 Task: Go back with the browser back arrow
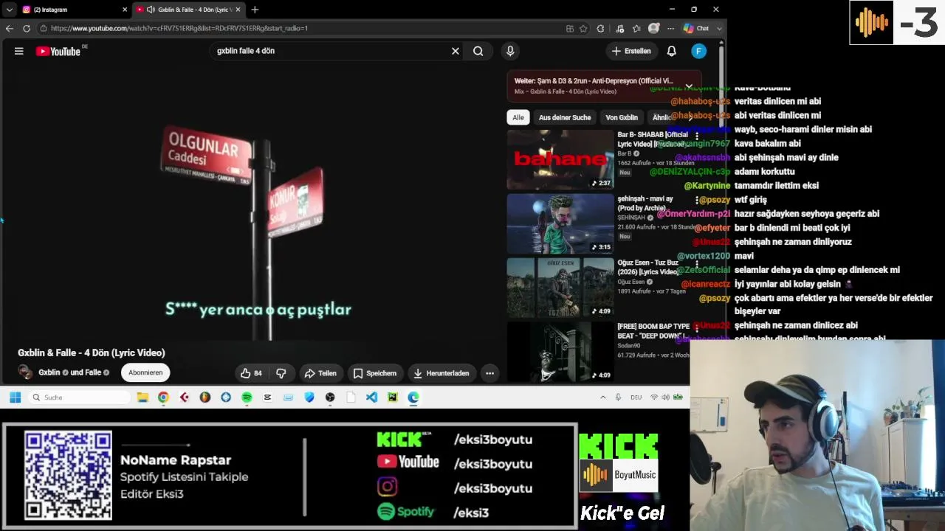point(9,28)
